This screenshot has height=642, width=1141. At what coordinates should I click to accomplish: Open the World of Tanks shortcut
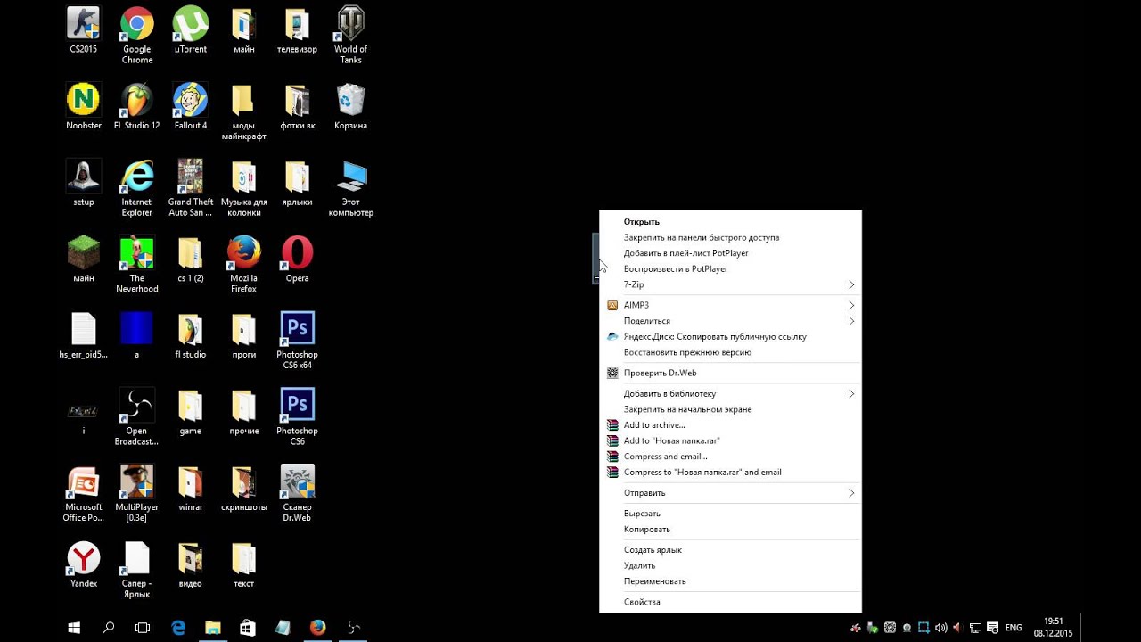pos(350,35)
